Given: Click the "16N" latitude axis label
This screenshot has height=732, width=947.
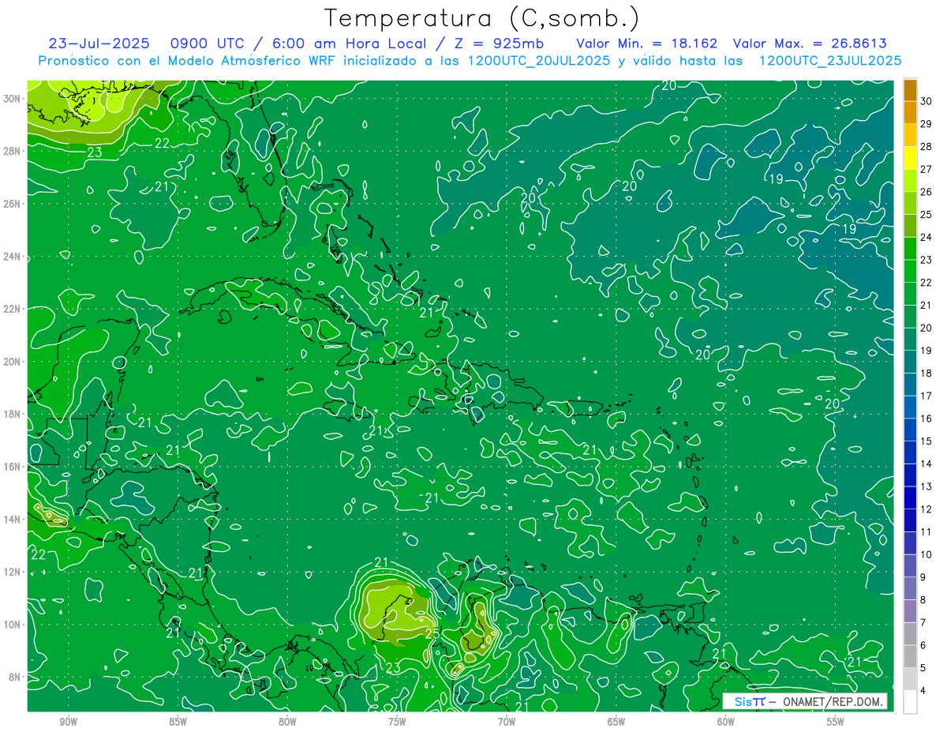Looking at the screenshot, I should click(13, 467).
